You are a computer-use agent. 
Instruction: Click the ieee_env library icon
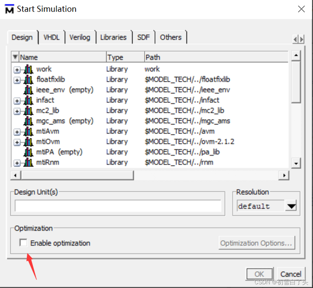point(28,90)
